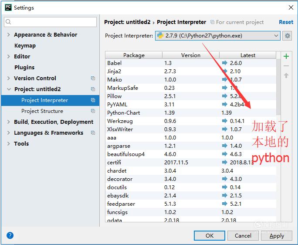Select Keymap in settings tree
The width and height of the screenshot is (298, 245).
click(x=25, y=46)
